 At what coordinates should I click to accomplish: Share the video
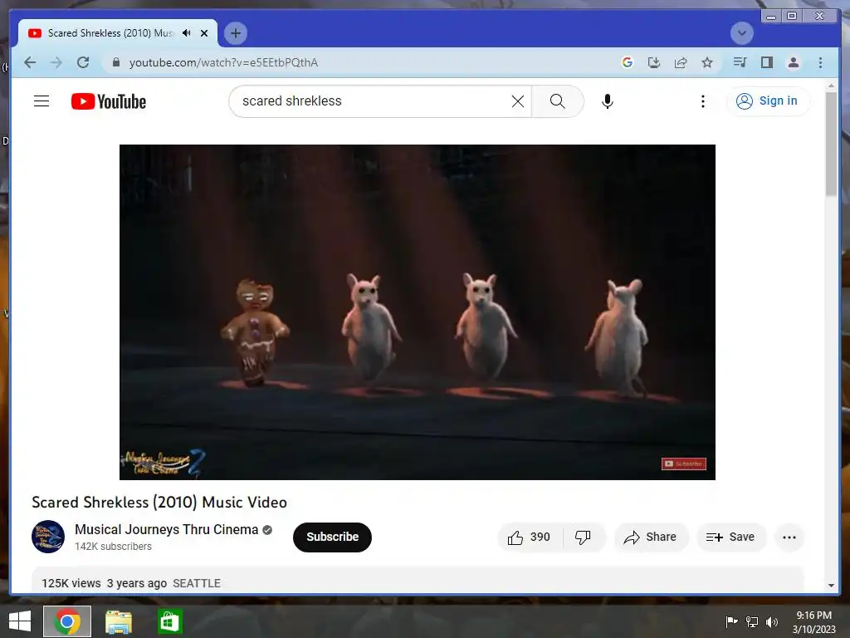point(651,537)
